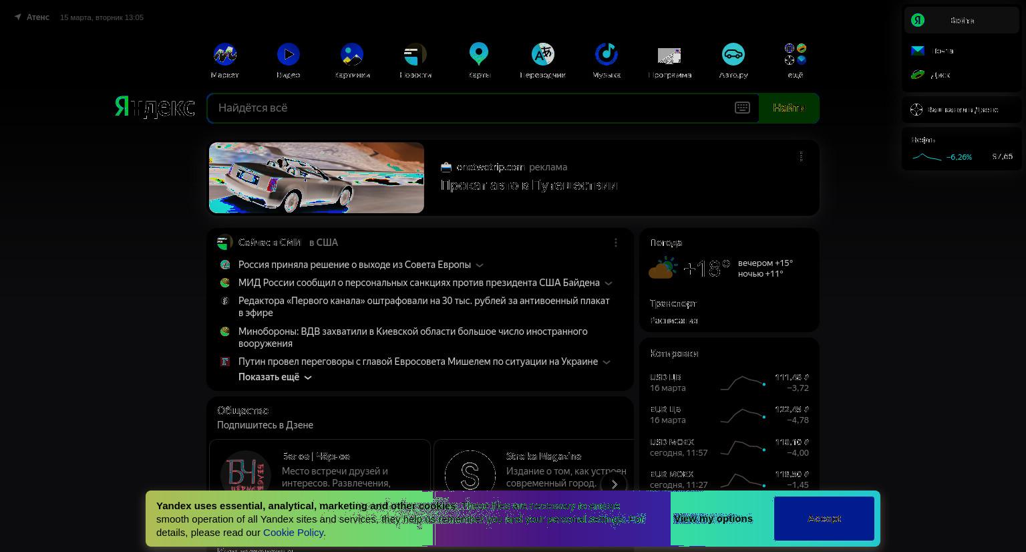This screenshot has height=552, width=1026.
Task: Open the Котировки quotes heading
Action: click(674, 354)
